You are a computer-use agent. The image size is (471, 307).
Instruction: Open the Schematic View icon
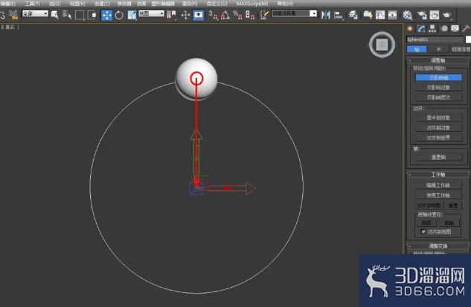[x=392, y=15]
